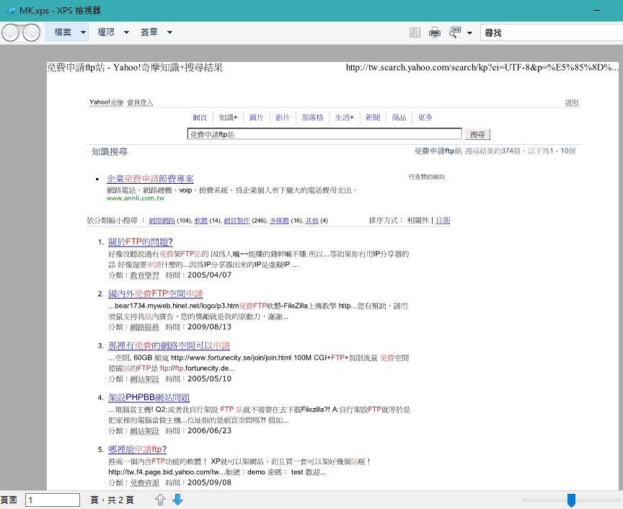Click the 更多 tab in the document
The height and width of the screenshot is (509, 623).
click(425, 118)
